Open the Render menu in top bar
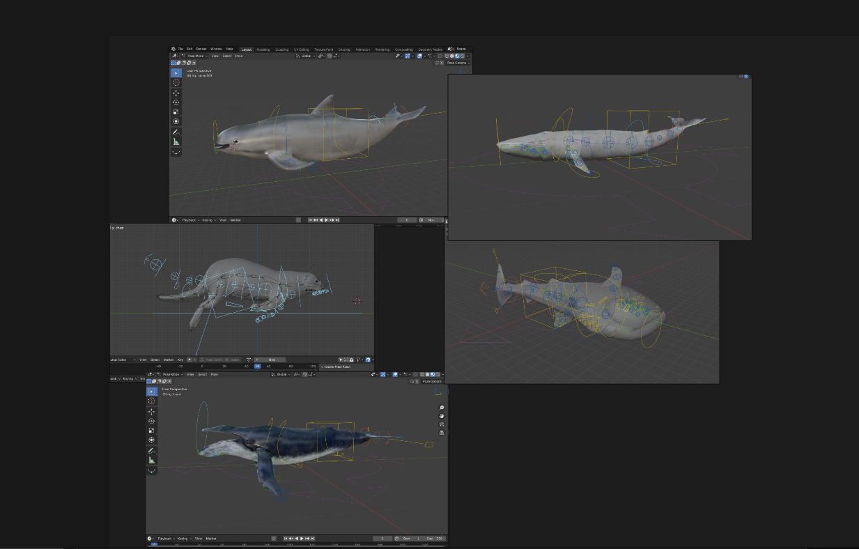 [201, 49]
